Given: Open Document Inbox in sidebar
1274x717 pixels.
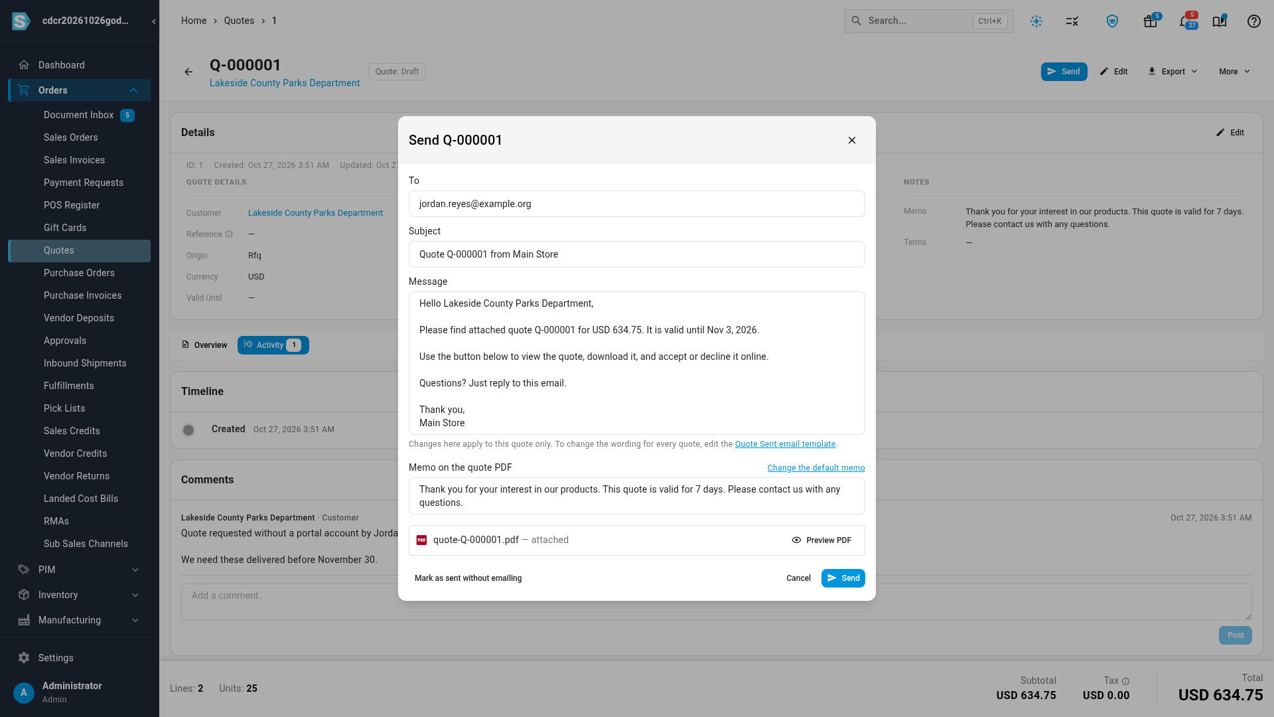Looking at the screenshot, I should [80, 115].
